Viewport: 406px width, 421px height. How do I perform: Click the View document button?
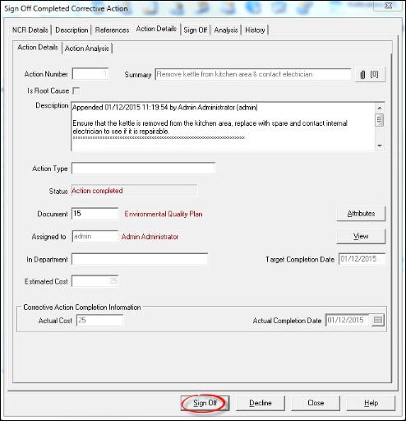click(361, 236)
